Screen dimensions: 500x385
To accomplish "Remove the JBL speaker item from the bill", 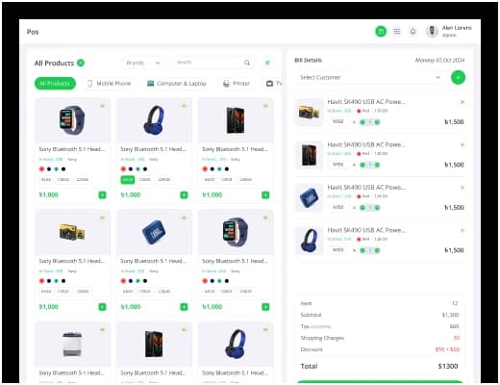I will [462, 188].
